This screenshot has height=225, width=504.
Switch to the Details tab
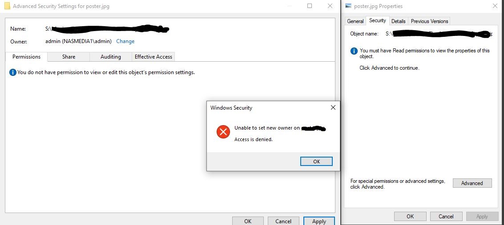pos(399,21)
